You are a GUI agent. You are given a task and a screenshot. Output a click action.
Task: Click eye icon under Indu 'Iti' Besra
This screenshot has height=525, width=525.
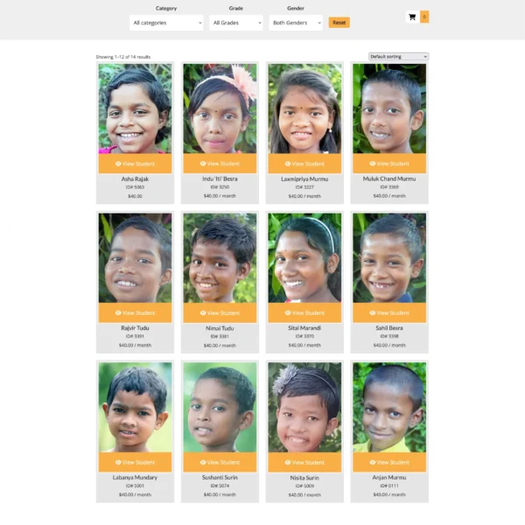[x=203, y=164]
